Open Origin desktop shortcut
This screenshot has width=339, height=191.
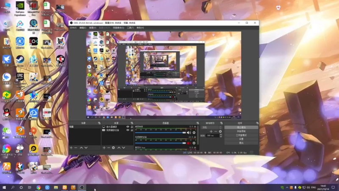click(33, 132)
